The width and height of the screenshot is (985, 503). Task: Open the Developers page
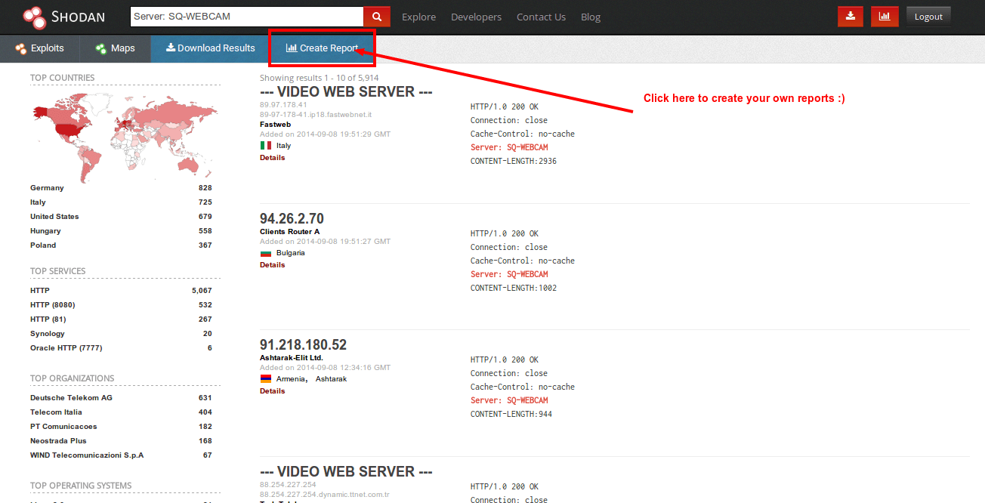(476, 17)
